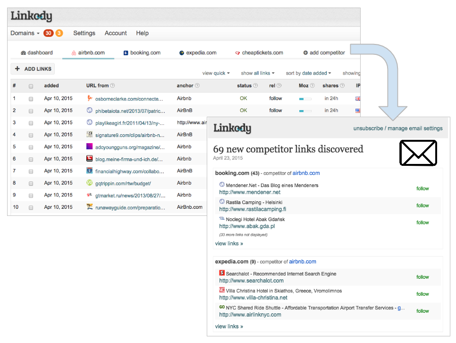Select the airbnb.com tab
Image resolution: width=456 pixels, height=343 pixels.
[x=88, y=53]
